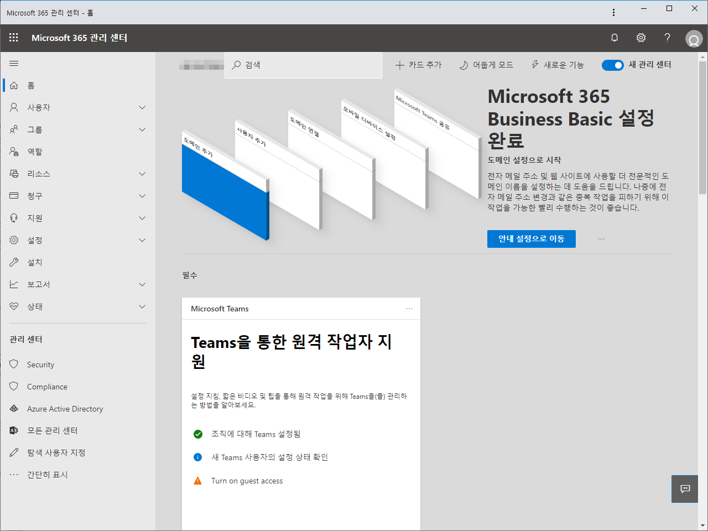This screenshot has height=531, width=708.
Task: Expand the 사용자 menu chevron
Action: 142,107
